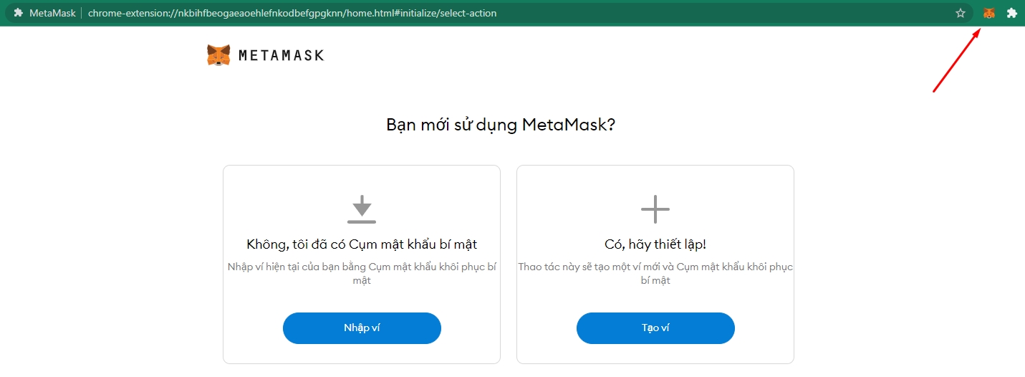The height and width of the screenshot is (377, 1025).
Task: Click the chrome-extension URL in address bar
Action: [292, 13]
